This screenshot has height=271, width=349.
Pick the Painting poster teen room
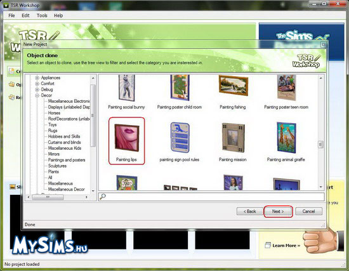[286, 88]
